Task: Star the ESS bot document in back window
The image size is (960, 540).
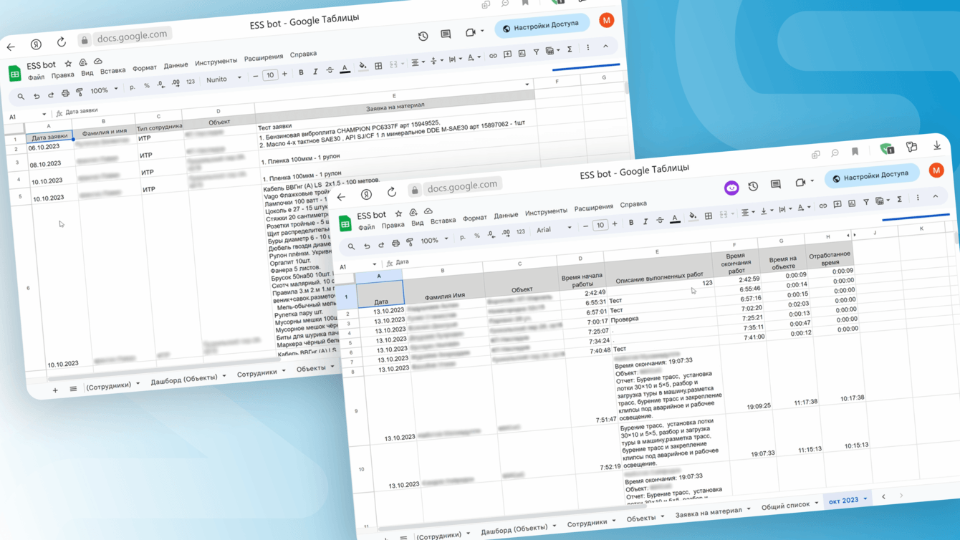Action: tap(68, 64)
